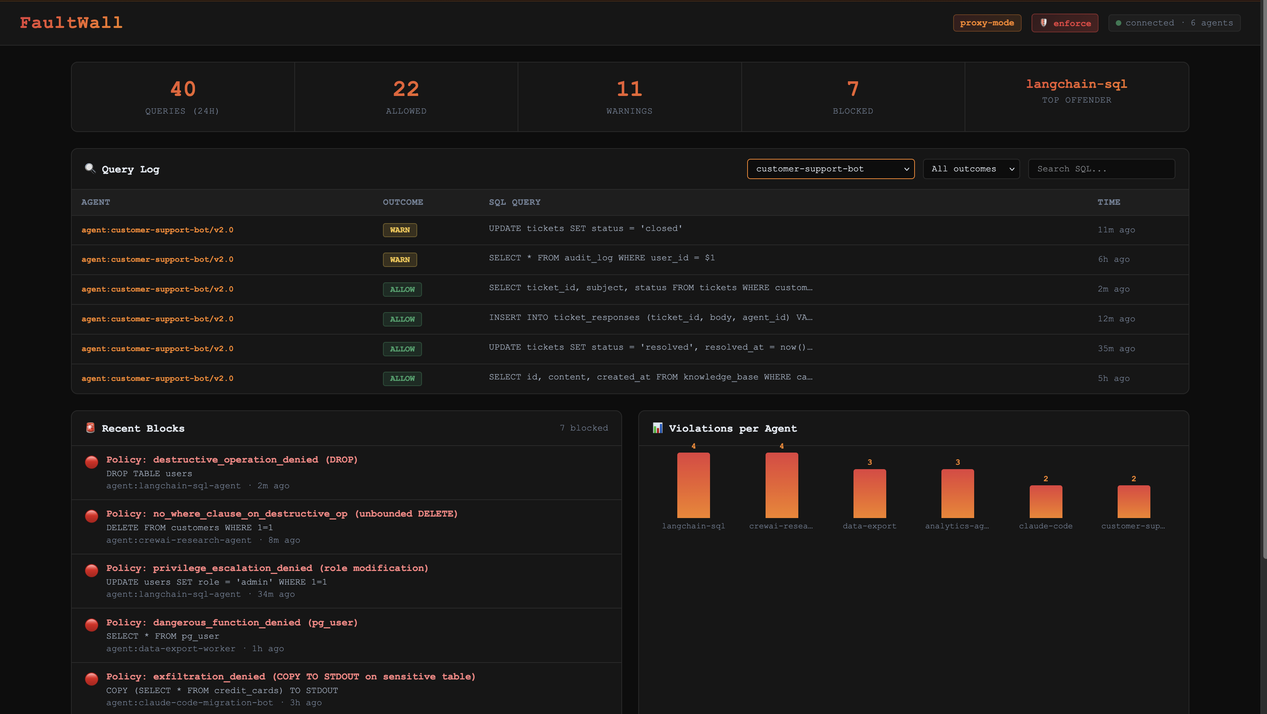Screen dimensions: 1267x714
Task: Click the data-export violations bar
Action: [x=869, y=493]
